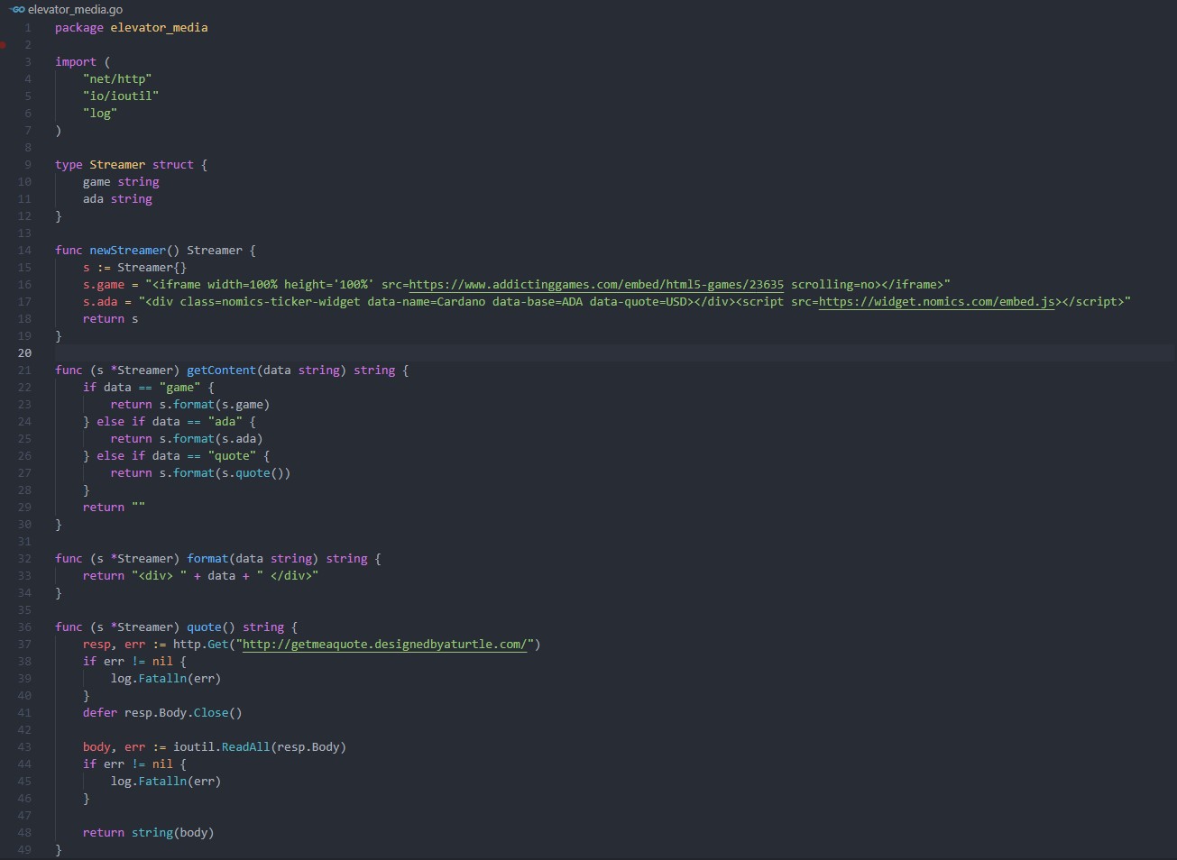The image size is (1177, 860).
Task: Click the "log" import string on line 6
Action: coord(100,113)
